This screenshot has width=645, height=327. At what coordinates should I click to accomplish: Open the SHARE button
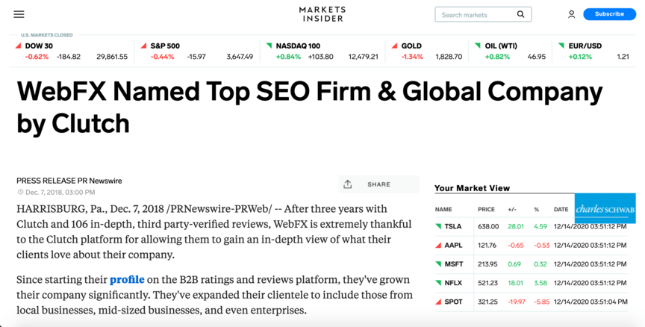(x=378, y=184)
